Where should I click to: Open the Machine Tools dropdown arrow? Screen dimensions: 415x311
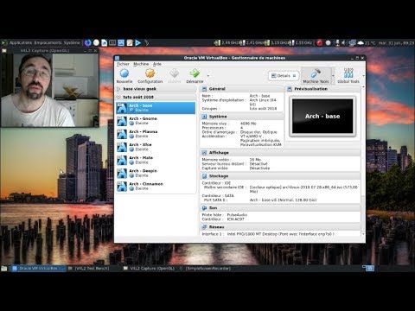point(333,76)
